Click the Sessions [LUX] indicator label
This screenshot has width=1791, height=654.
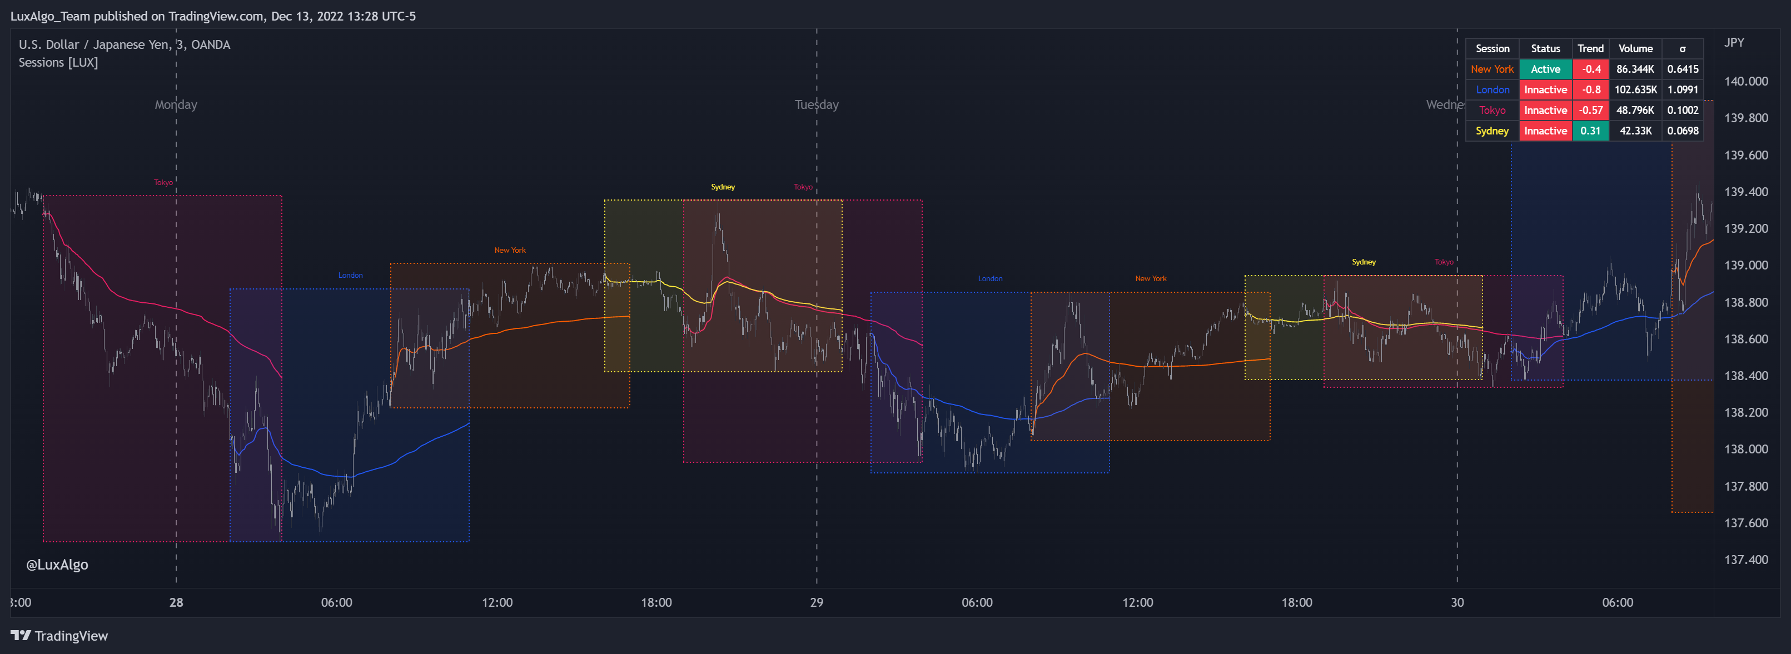click(58, 63)
